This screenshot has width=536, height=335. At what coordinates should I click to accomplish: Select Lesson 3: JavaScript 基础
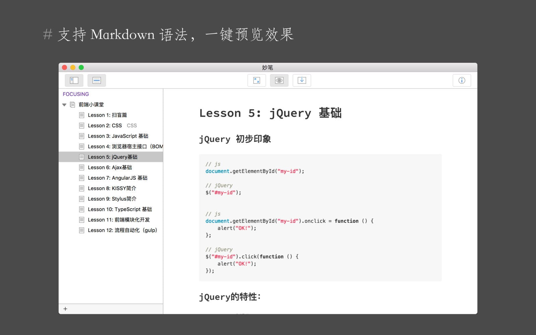111,136
